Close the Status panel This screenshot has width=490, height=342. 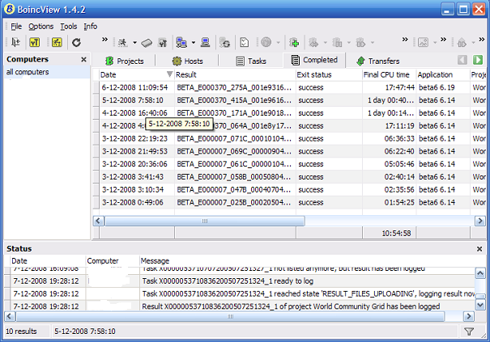point(479,249)
